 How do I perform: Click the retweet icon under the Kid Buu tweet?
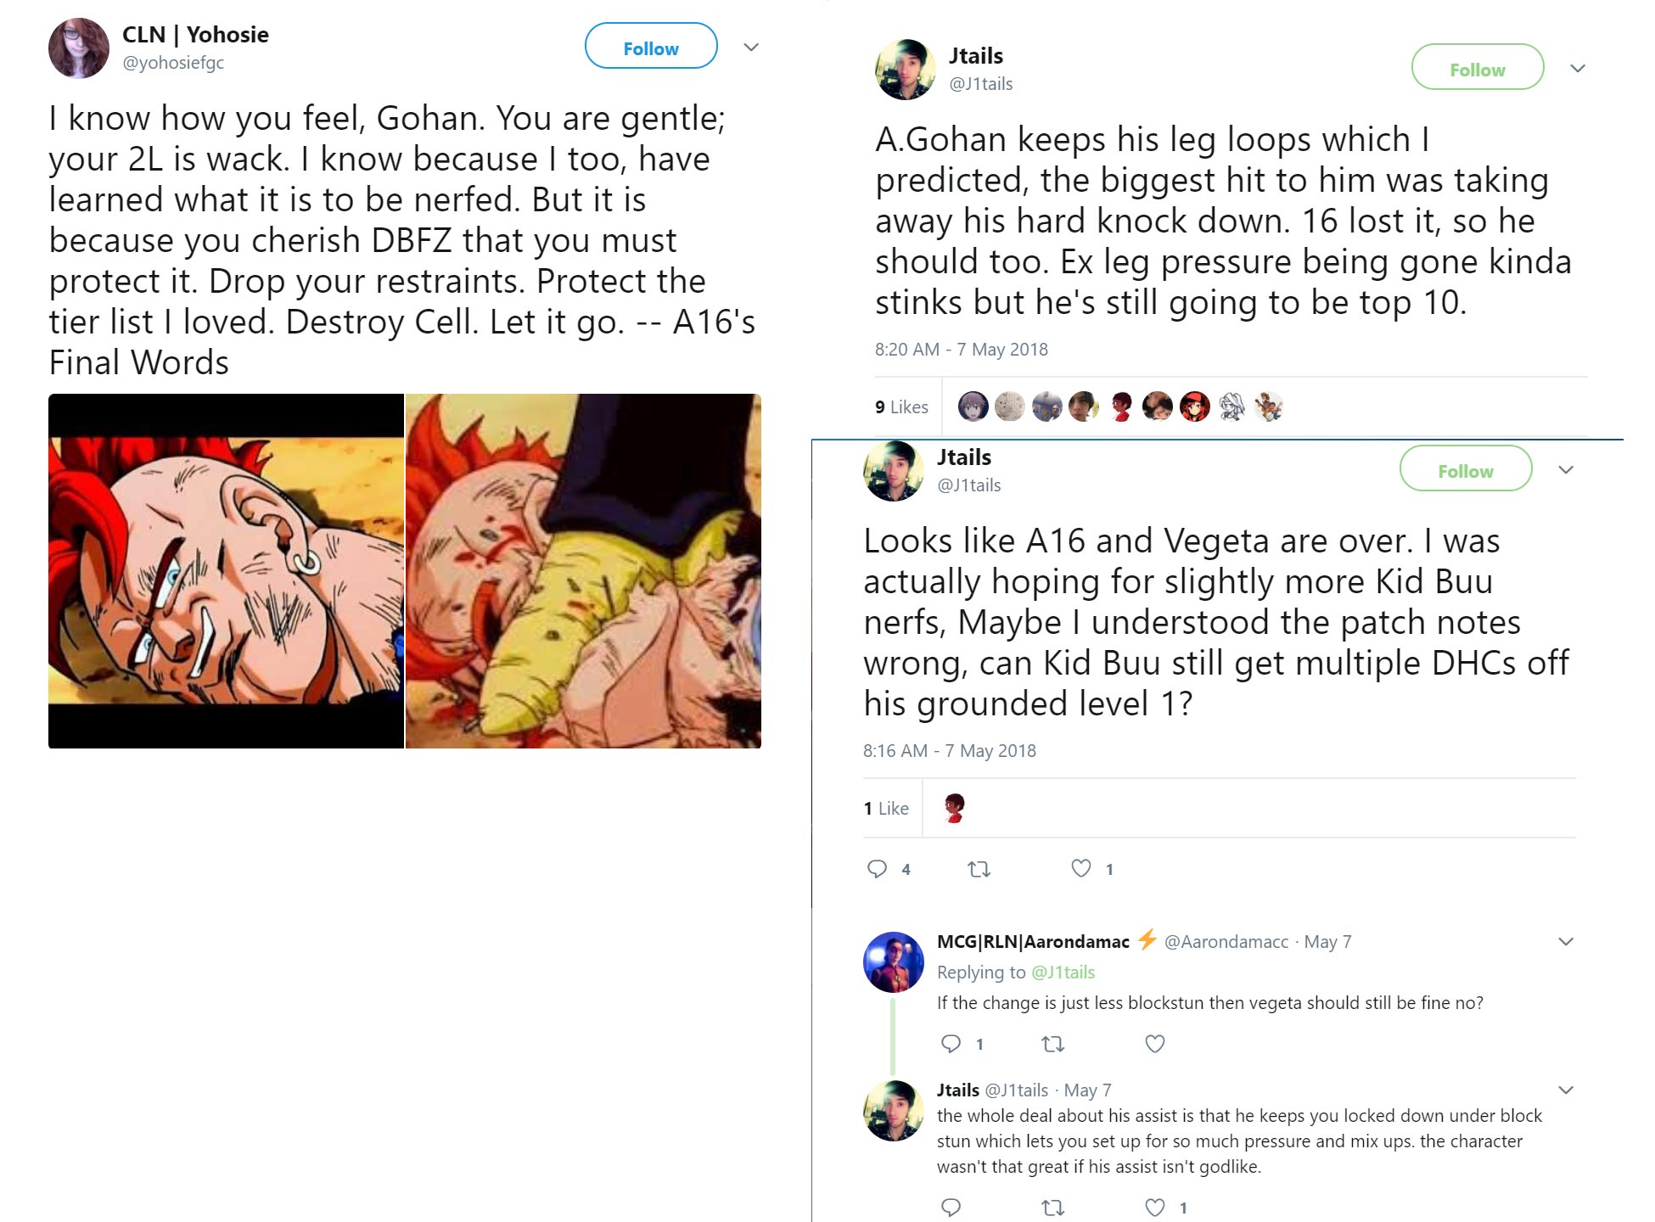(x=979, y=868)
